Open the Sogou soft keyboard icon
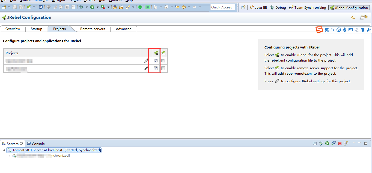The width and height of the screenshot is (372, 173). tap(351, 30)
